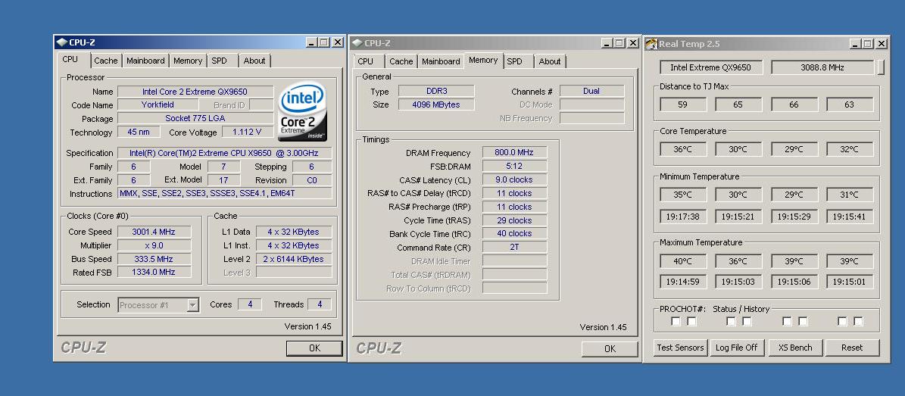Toggle first PROCHOT checkbox for core 0
Screen dimensions: 905x396
point(676,321)
